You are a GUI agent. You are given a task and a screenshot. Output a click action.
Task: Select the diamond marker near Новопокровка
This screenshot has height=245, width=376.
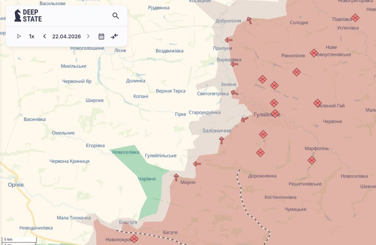[x=134, y=239]
